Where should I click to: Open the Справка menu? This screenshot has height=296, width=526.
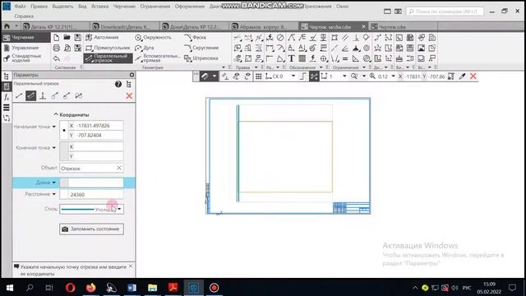pos(24,16)
